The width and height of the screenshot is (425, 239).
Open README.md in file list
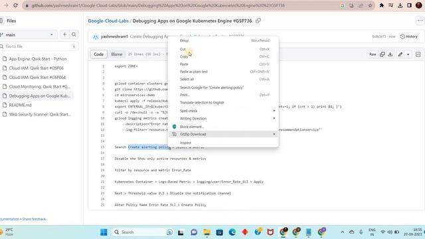click(x=21, y=105)
